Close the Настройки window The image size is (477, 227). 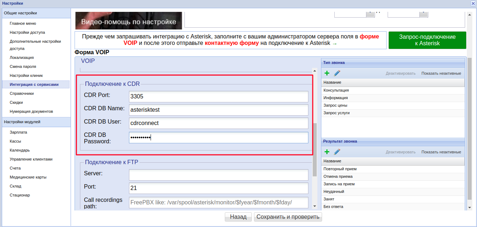tap(473, 3)
